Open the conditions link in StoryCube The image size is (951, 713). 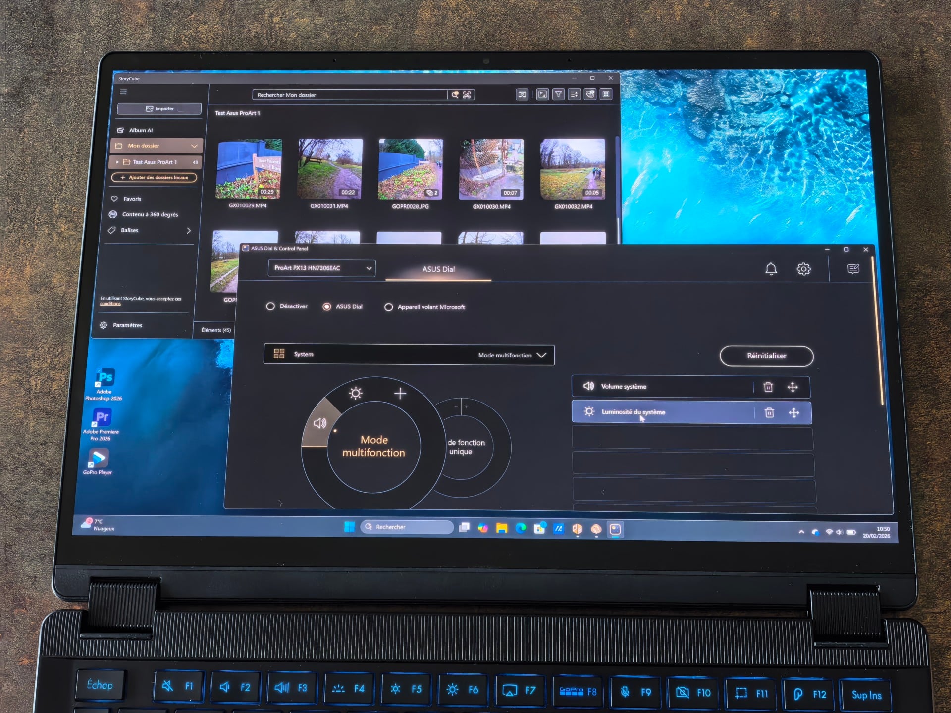110,304
